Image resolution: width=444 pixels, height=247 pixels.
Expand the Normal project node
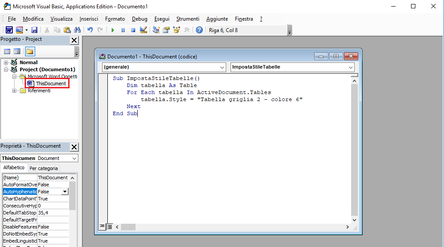pos(6,62)
